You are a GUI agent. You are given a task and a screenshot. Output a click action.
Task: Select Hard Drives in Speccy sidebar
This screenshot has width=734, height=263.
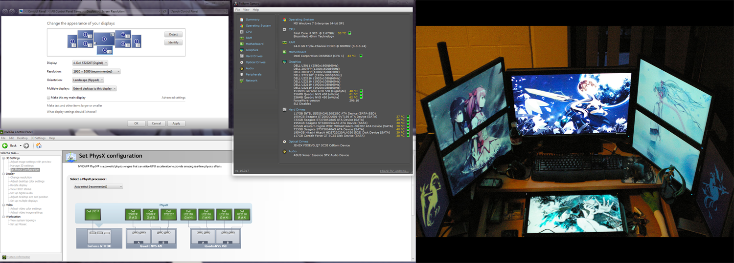(x=254, y=56)
